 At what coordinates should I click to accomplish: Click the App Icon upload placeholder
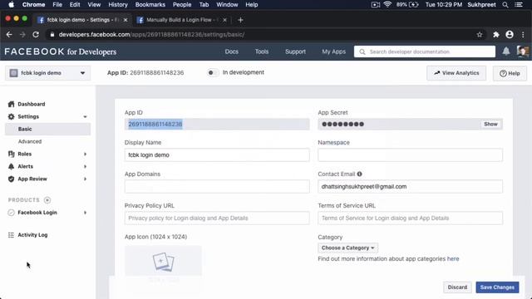[x=163, y=261]
